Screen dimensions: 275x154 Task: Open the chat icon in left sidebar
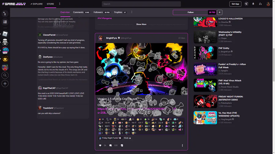click(x=5, y=14)
